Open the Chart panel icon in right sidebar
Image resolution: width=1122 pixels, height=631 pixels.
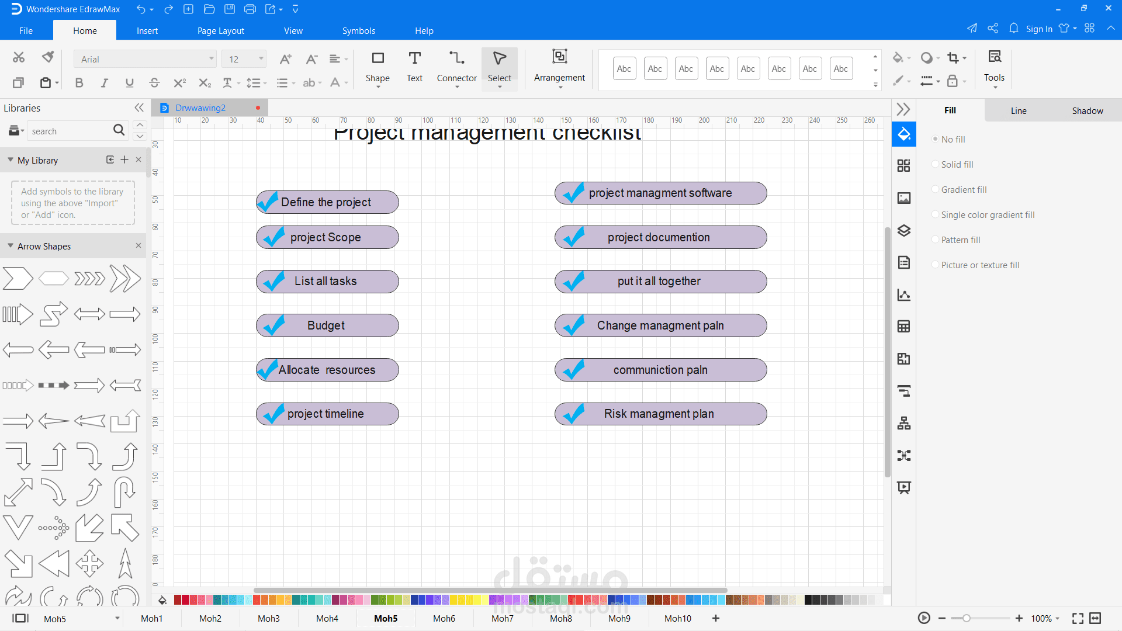(x=904, y=294)
